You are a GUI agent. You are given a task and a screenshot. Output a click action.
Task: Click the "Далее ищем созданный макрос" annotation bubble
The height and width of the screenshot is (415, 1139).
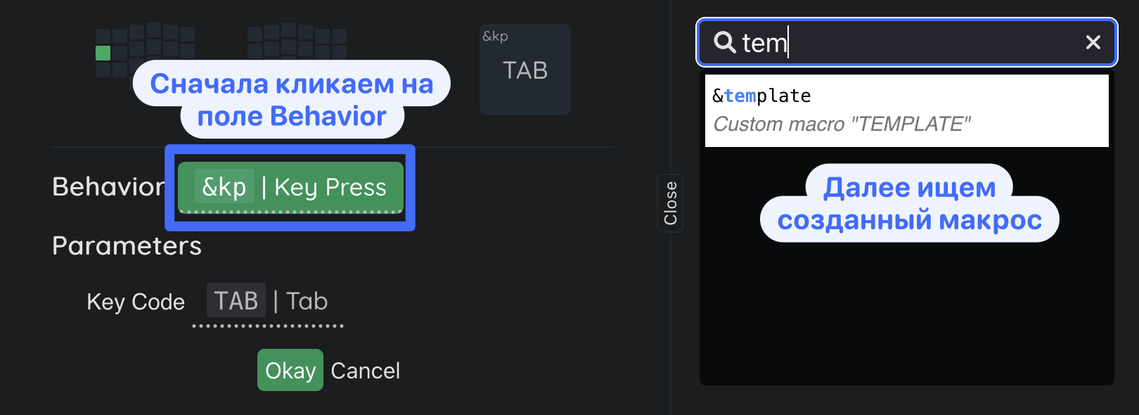click(x=909, y=204)
